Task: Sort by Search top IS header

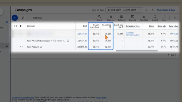Action: (x=107, y=26)
